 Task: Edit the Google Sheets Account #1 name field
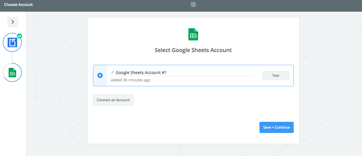click(x=182, y=72)
